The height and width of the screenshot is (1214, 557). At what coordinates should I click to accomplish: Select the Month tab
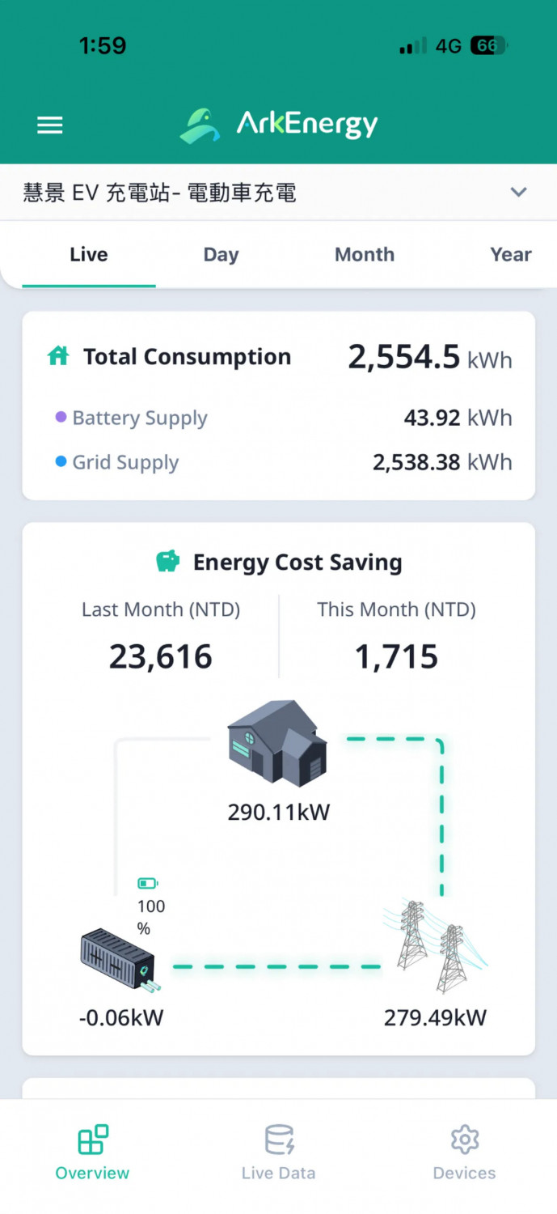coord(365,254)
